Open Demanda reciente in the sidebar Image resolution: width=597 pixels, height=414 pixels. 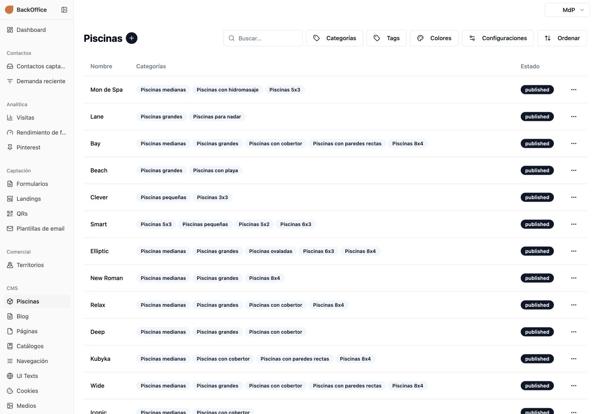[x=36, y=81]
